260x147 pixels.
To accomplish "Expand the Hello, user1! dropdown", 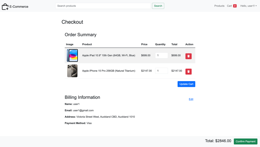I will pyautogui.click(x=248, y=6).
